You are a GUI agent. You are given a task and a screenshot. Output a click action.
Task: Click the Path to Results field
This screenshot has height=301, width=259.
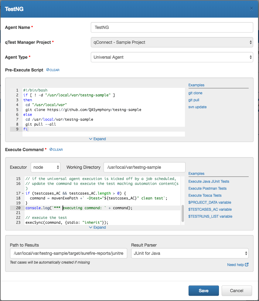pos(69,253)
